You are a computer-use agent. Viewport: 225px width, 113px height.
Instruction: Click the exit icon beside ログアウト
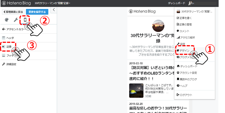178,95
